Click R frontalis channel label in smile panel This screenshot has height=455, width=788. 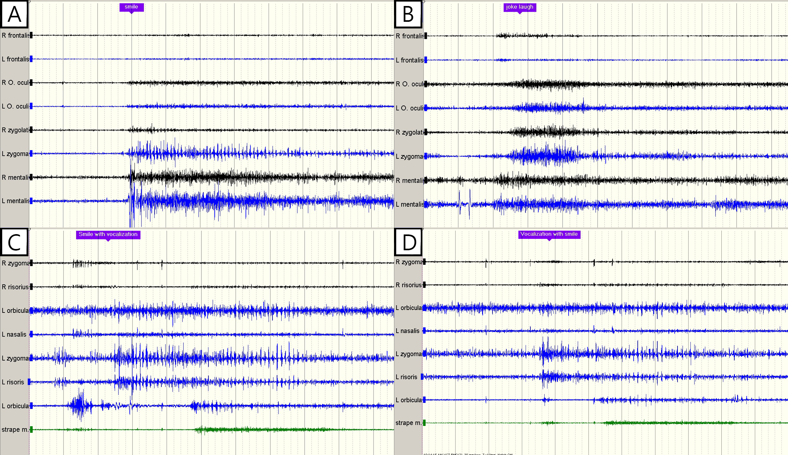(x=15, y=35)
